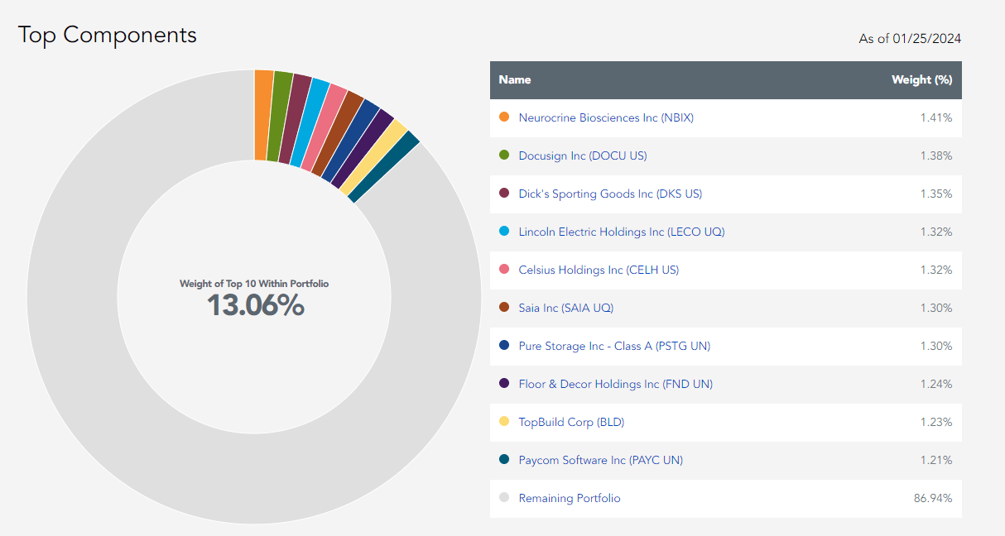The width and height of the screenshot is (1005, 536).
Task: Open the Docusign Inc (DOCU US) link
Action: tap(582, 156)
